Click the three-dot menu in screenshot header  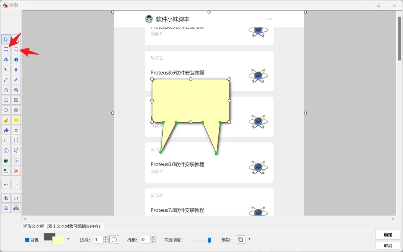pyautogui.click(x=269, y=19)
